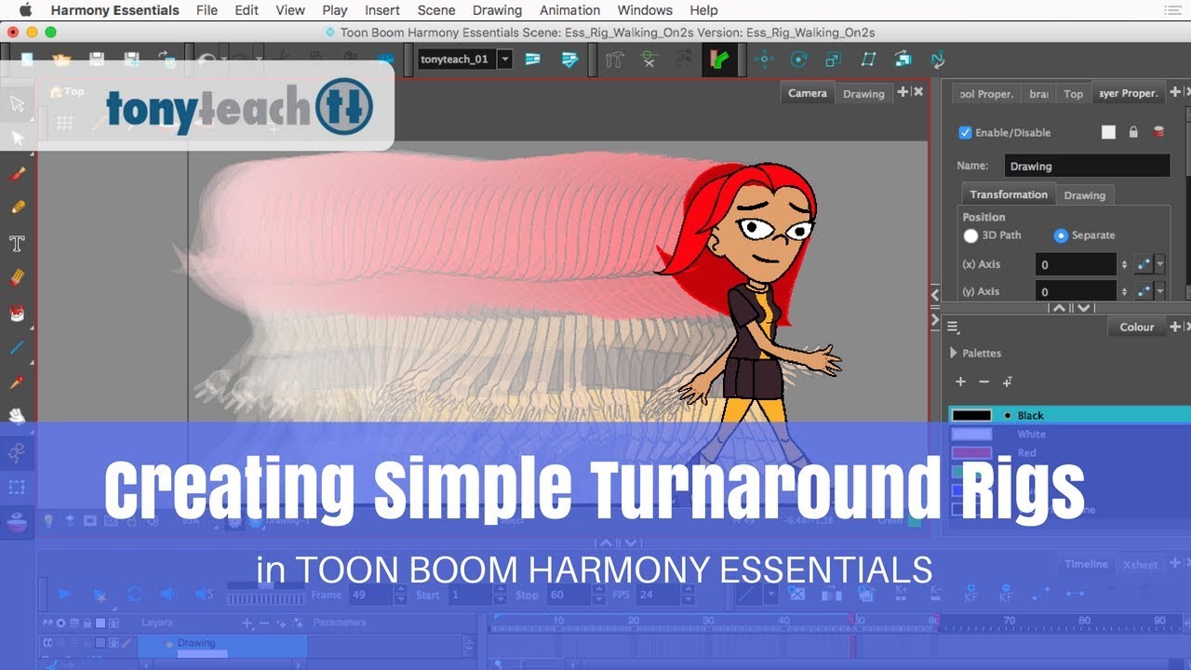The width and height of the screenshot is (1191, 670).
Task: Open the File menu
Action: tap(207, 10)
